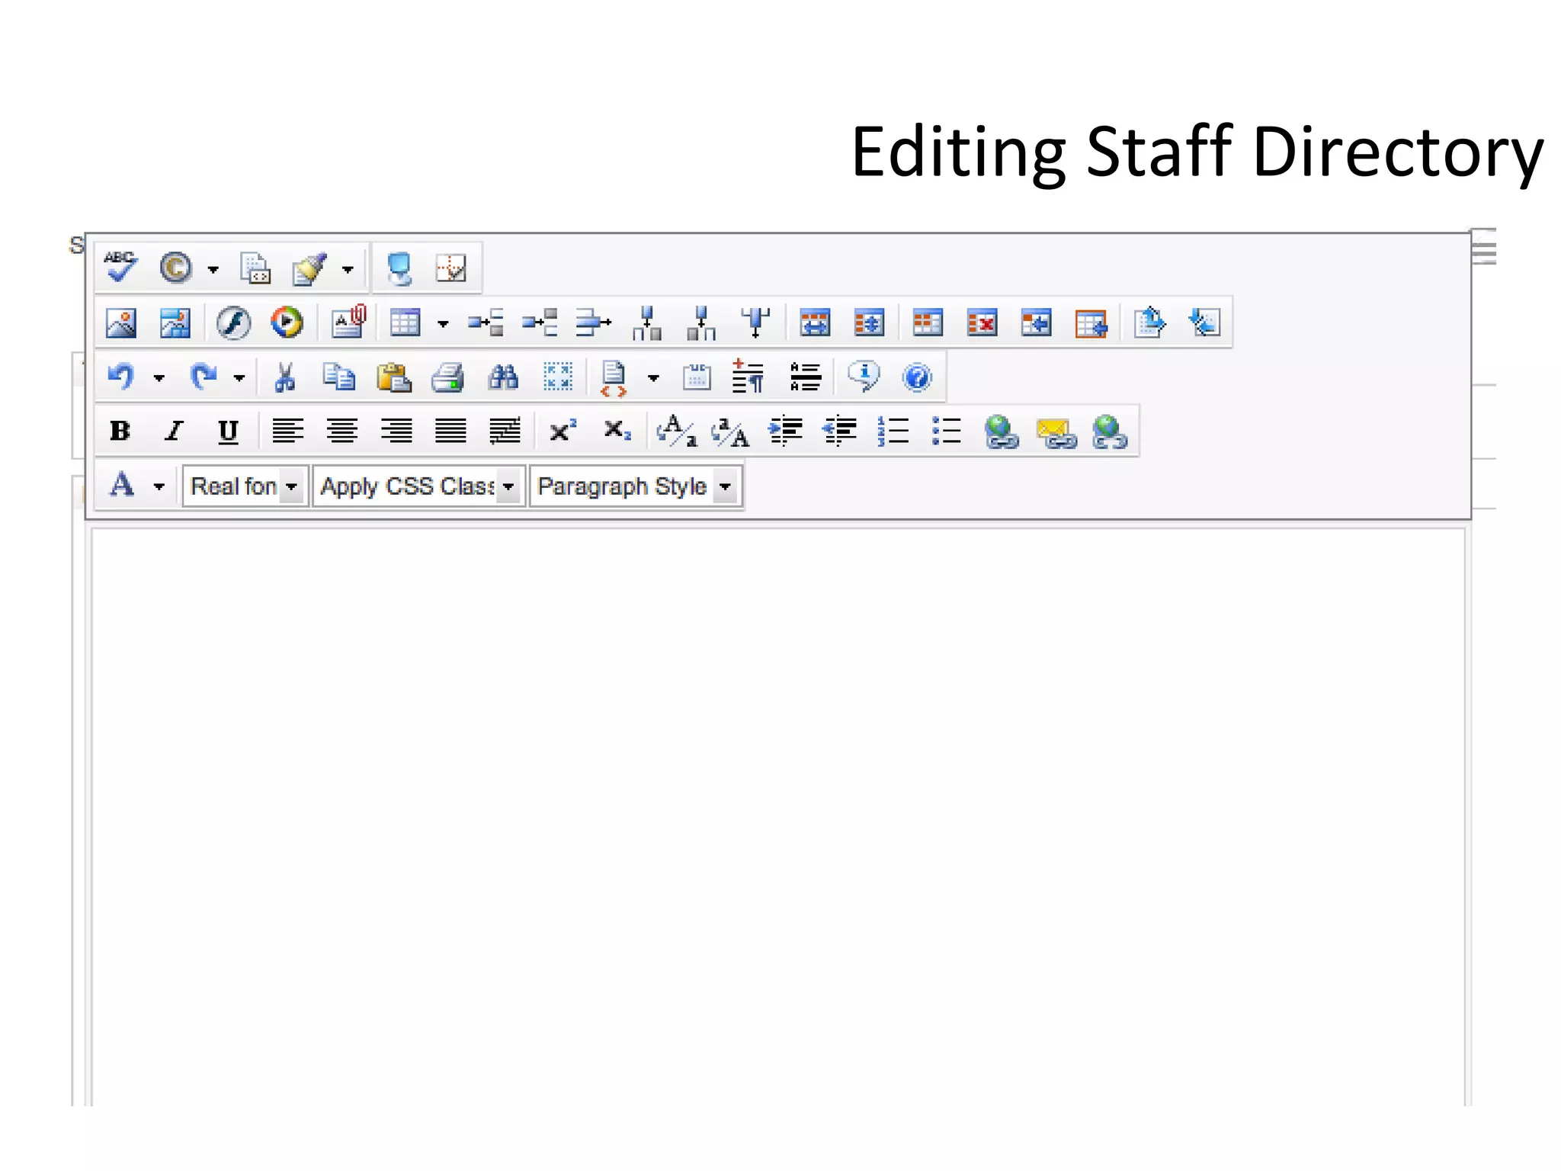Viewport: 1561px width, 1171px height.
Task: Align text left
Action: [x=287, y=432]
